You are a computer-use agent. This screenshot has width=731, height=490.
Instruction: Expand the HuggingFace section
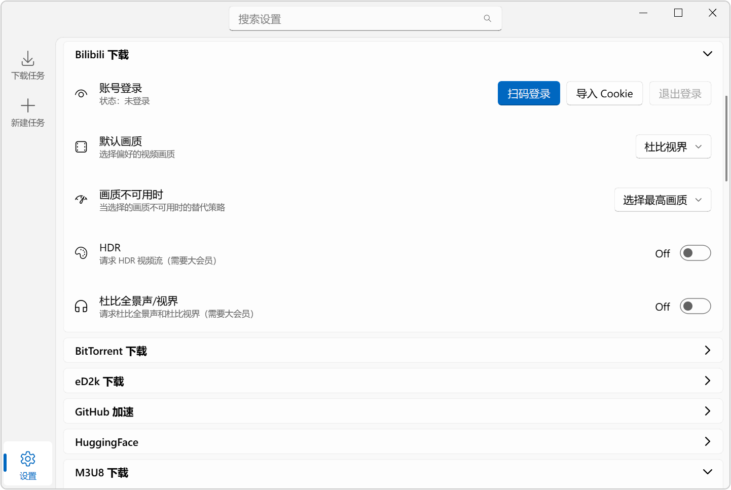(x=708, y=441)
